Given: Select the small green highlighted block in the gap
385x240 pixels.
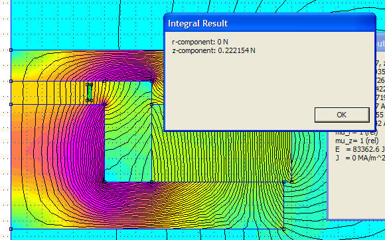Looking at the screenshot, I should click(x=90, y=92).
